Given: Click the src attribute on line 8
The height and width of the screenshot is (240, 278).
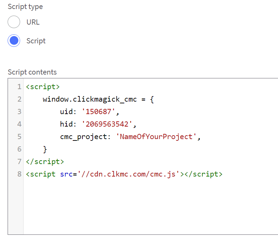Looking at the screenshot, I should click(62, 174).
